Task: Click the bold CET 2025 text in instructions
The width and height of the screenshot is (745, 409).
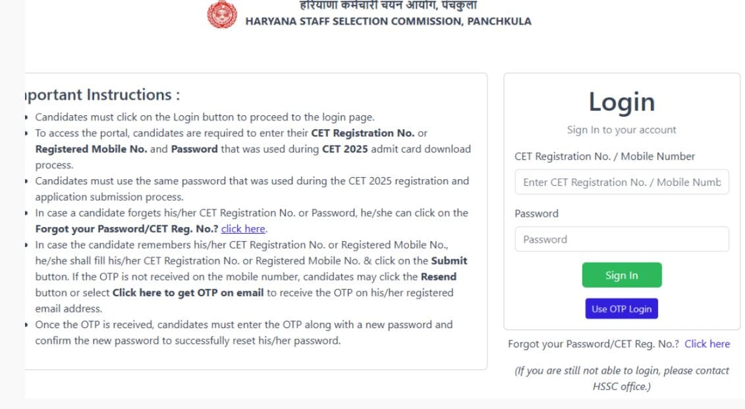Action: (x=345, y=149)
